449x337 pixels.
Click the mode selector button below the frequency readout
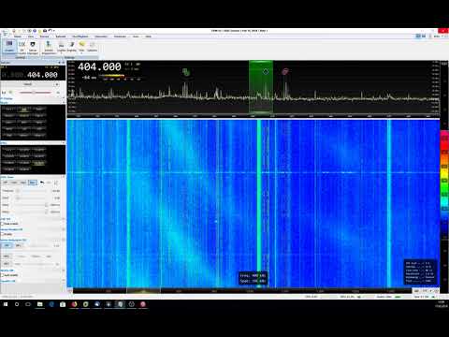click(27, 84)
